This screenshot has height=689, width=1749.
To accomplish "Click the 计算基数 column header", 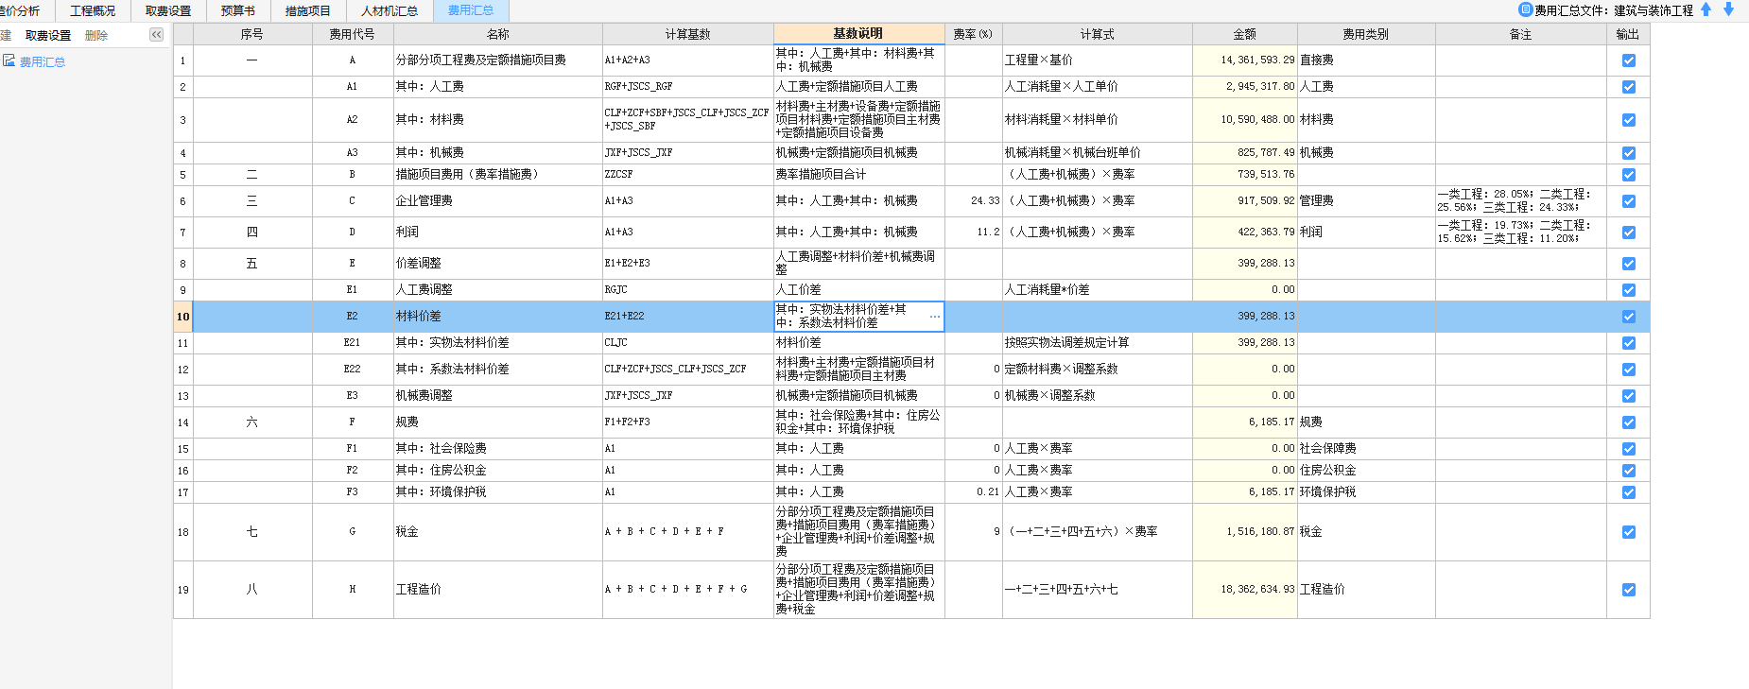I will (687, 34).
